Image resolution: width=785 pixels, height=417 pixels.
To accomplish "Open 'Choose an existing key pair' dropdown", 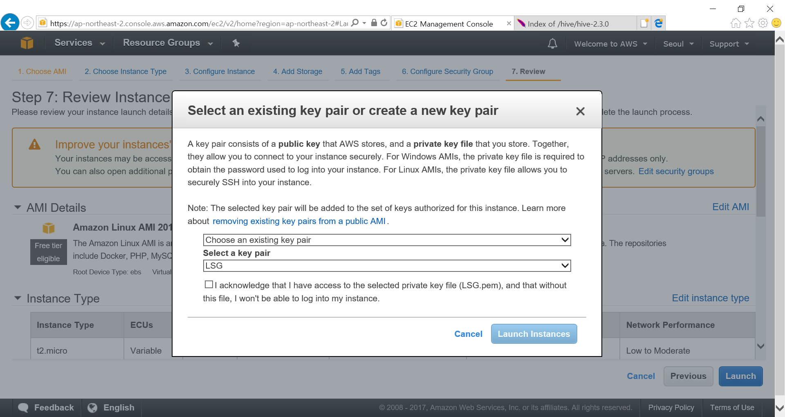I will tap(387, 240).
